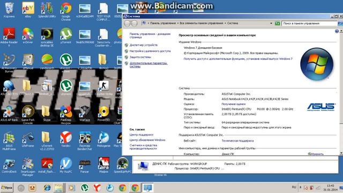This screenshot has height=193, width=343.
Task: Open Дополнительные параметры системы link
Action: click(148, 65)
